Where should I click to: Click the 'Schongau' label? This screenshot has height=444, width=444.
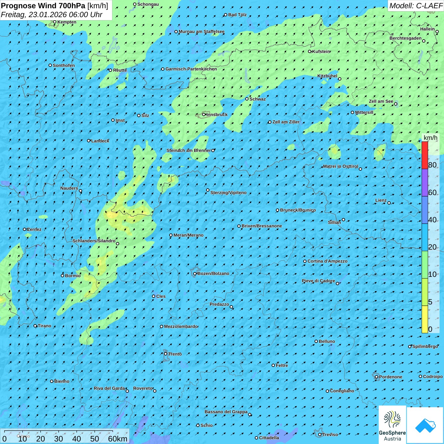tap(148, 4)
